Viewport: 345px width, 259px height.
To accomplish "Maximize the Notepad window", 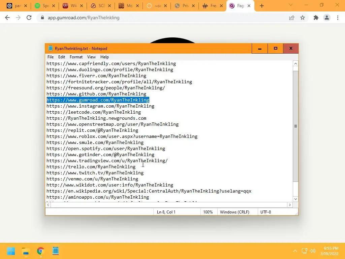I will tap(276, 49).
